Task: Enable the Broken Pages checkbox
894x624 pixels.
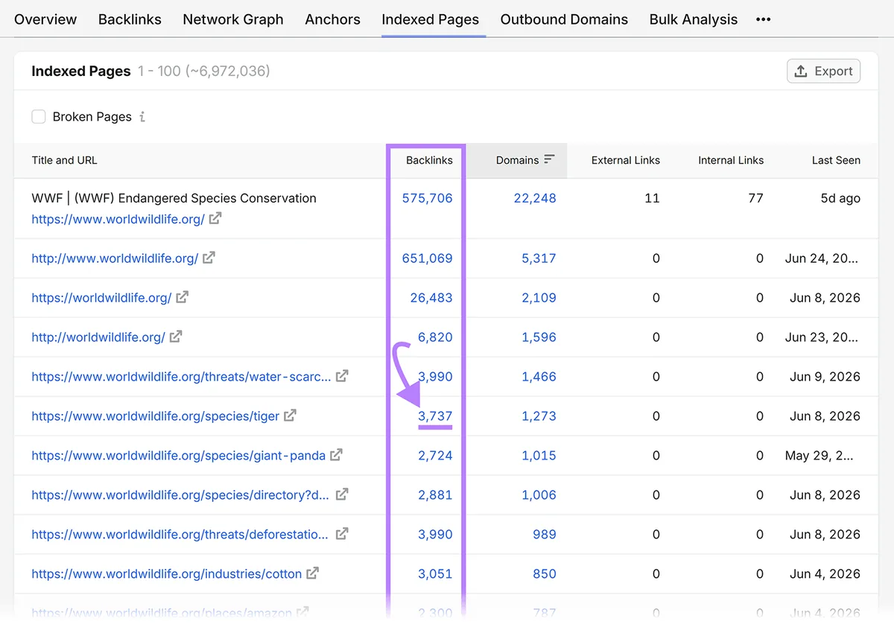Action: pos(39,117)
